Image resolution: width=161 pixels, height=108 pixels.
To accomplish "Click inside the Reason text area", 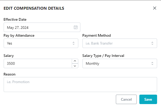I will click(80, 84).
